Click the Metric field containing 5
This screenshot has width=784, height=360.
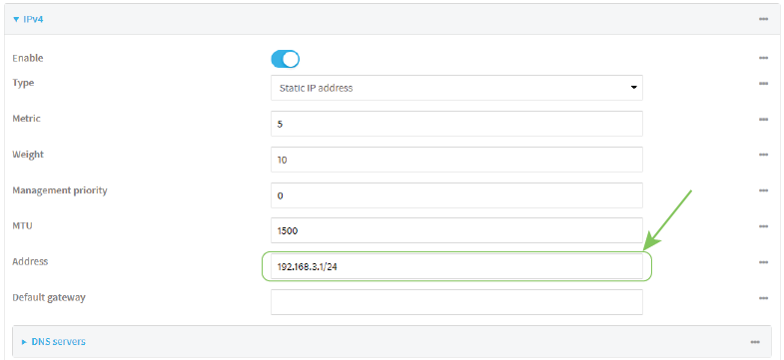pos(456,124)
